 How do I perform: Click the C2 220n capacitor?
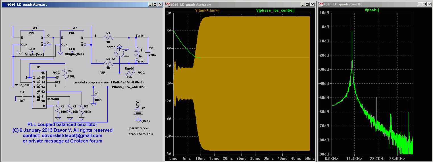(147, 51)
